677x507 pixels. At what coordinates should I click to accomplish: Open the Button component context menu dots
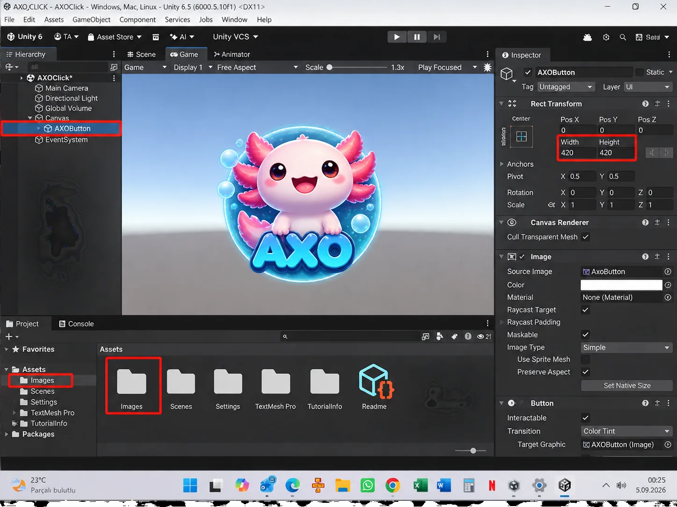pos(669,403)
